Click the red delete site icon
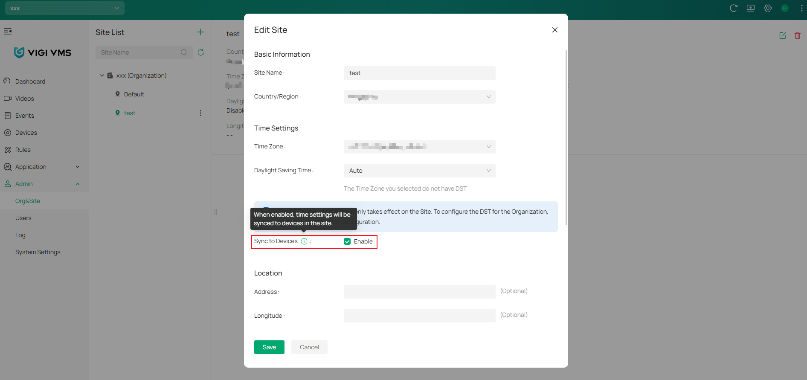Image resolution: width=807 pixels, height=380 pixels. click(x=798, y=35)
